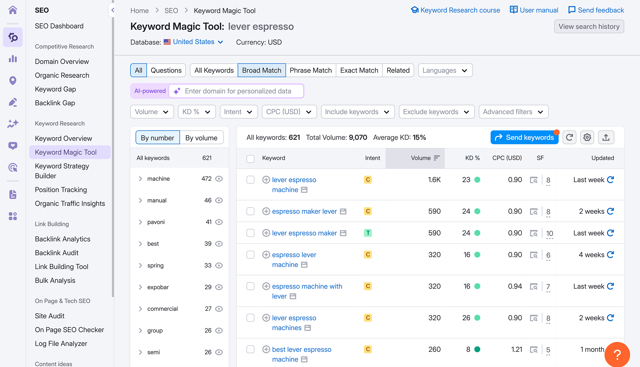
Task: Select the Exact Match tab
Action: (359, 70)
